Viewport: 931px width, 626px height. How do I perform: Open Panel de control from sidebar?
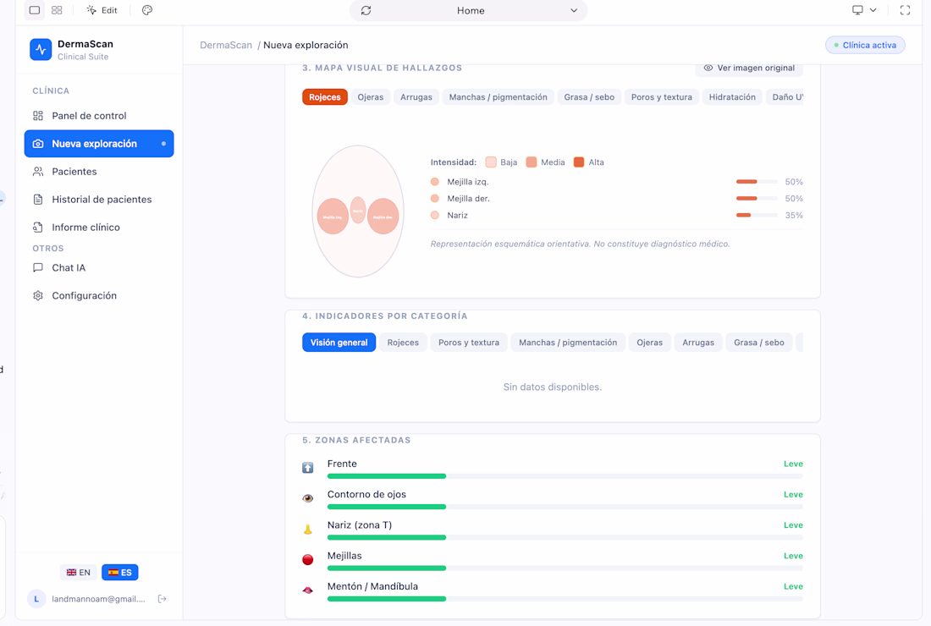(98, 116)
